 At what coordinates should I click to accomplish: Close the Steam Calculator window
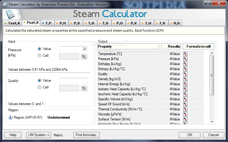point(219,3)
